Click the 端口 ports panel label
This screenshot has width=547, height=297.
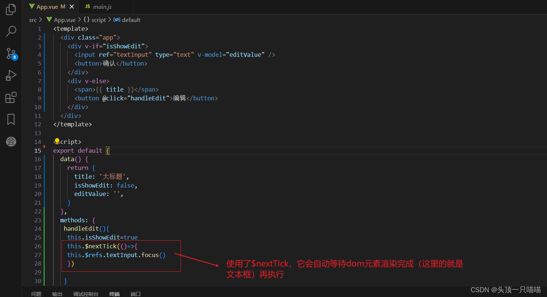135,293
